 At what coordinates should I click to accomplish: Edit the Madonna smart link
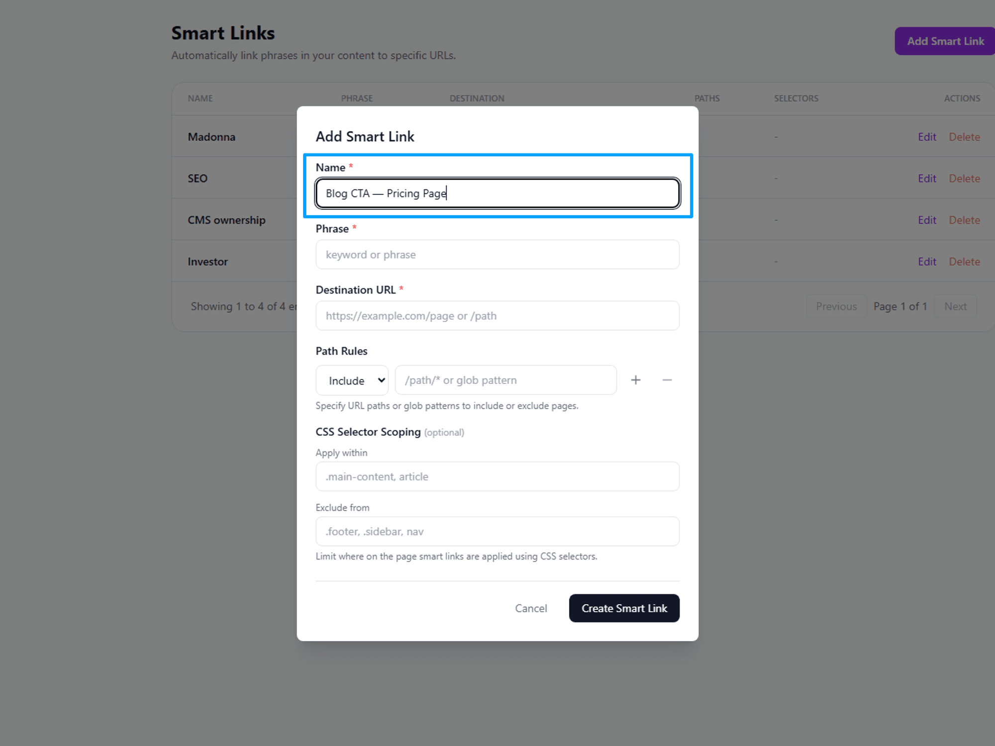(927, 136)
